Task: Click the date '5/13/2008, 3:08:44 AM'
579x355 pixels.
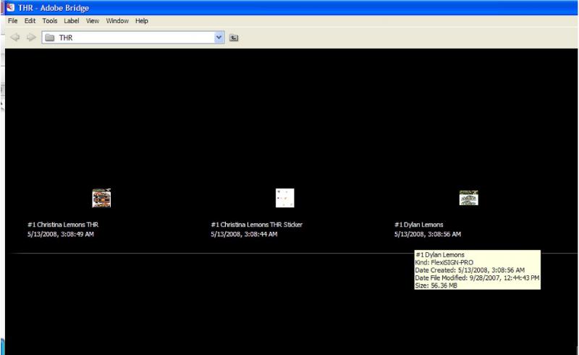Action: (244, 234)
